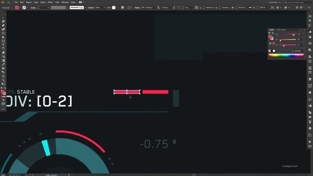This screenshot has height=176, width=313.
Task: Select the Pen tool
Action: 3,25
